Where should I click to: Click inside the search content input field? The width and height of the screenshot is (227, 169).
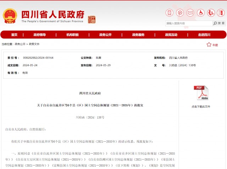coord(189,23)
